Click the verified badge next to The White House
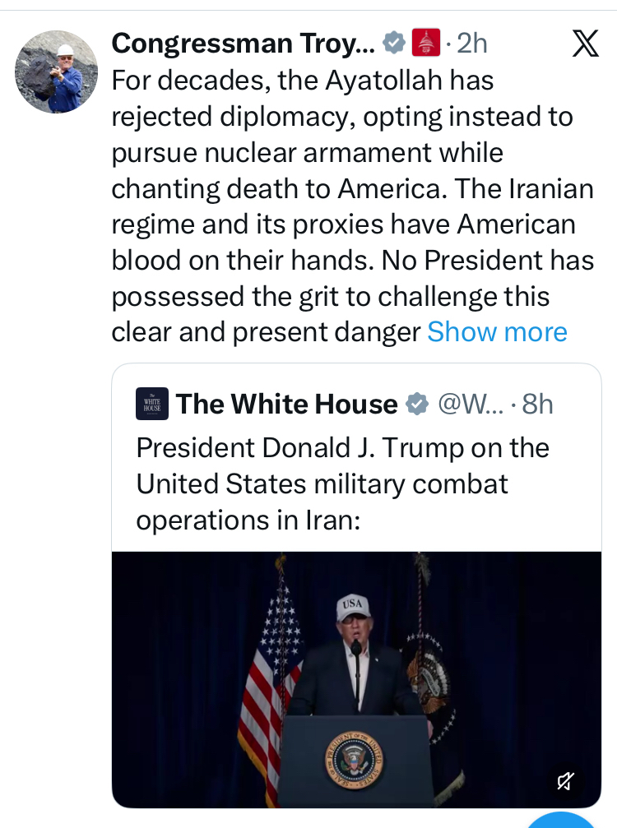 pyautogui.click(x=417, y=404)
